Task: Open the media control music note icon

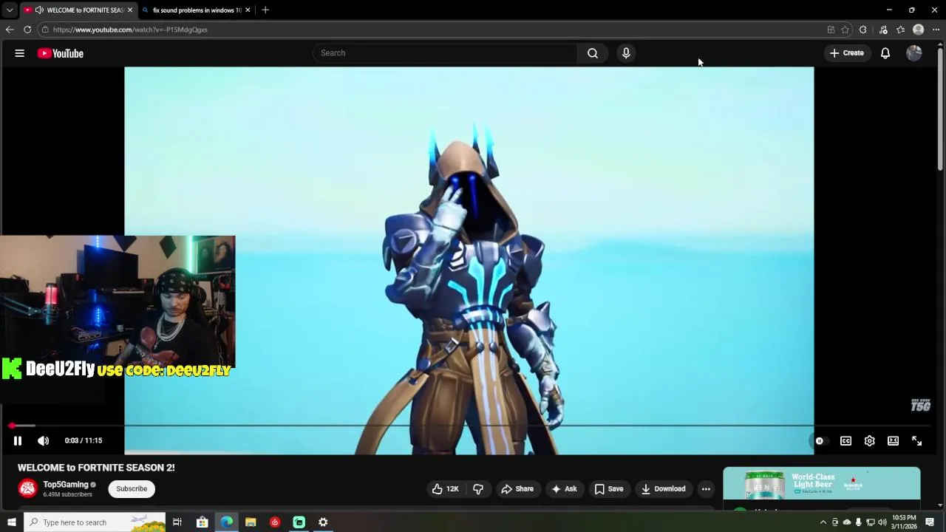Action: click(883, 30)
